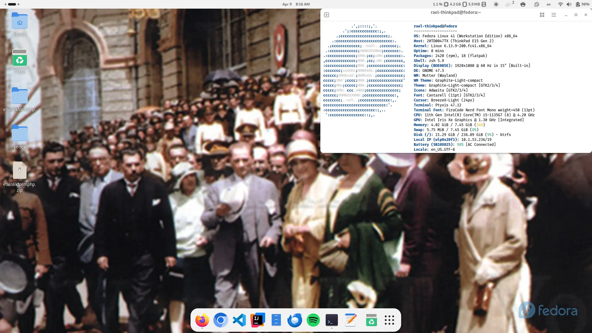Image resolution: width=592 pixels, height=333 pixels.
Task: Click the rael-thinkpad@fedora neofetch header
Action: pos(435,26)
